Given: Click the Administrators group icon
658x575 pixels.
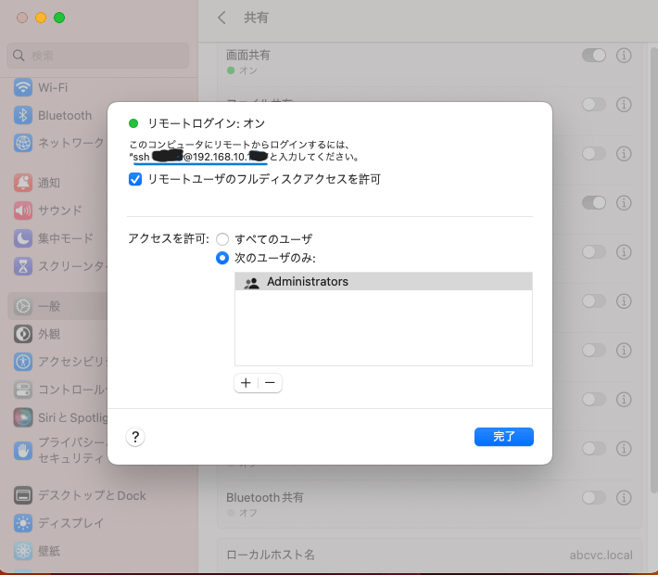Looking at the screenshot, I should coord(252,282).
